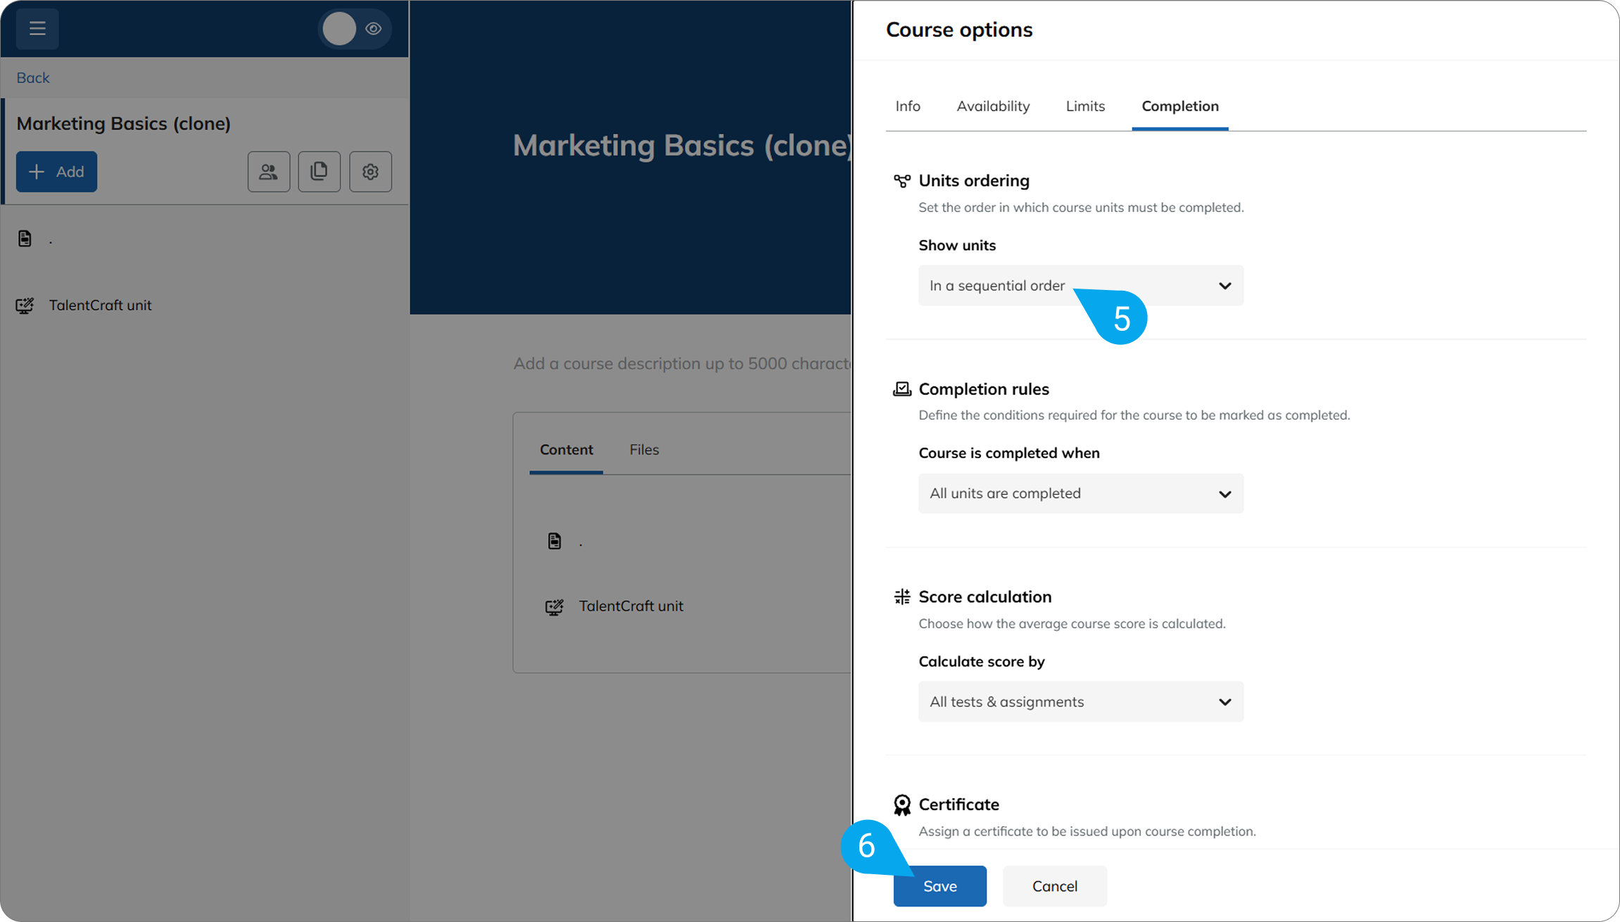Click document unit icon in Content tab list
The width and height of the screenshot is (1620, 922).
(555, 541)
